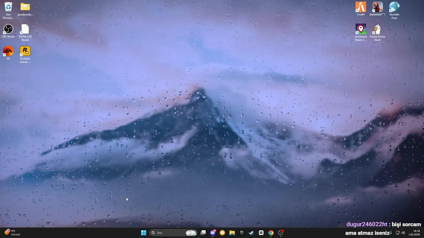The height and width of the screenshot is (238, 424).
Task: Launch Epic Games from the taskbar
Action: (242, 233)
